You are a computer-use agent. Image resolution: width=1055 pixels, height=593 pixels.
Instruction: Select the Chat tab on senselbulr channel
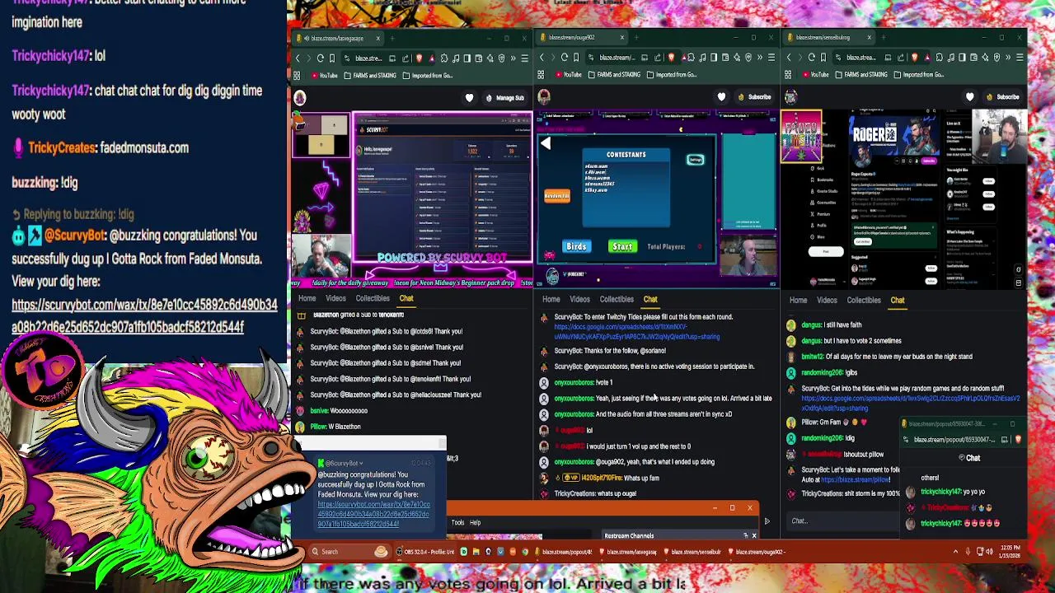coord(898,301)
